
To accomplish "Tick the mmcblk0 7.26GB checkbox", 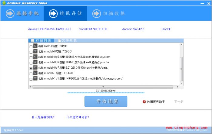I will pyautogui.click(x=31, y=52).
